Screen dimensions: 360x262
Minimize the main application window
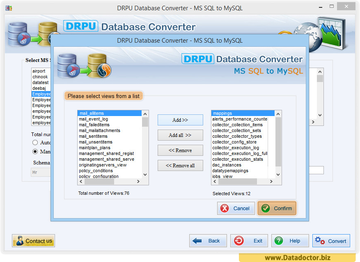[321, 7]
